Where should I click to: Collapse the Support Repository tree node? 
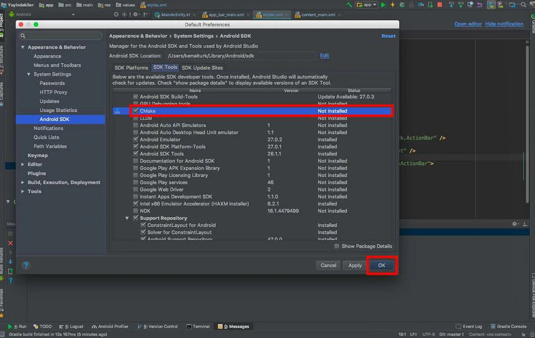click(x=127, y=218)
